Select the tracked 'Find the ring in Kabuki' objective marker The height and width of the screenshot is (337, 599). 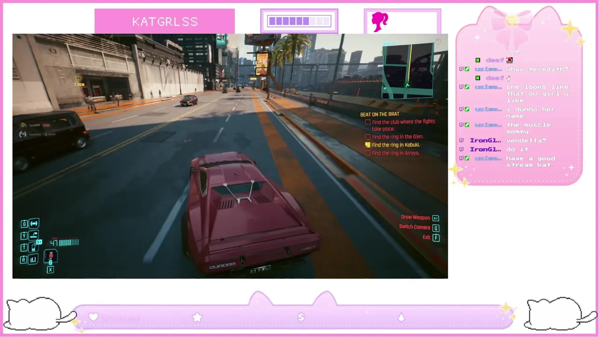[368, 145]
